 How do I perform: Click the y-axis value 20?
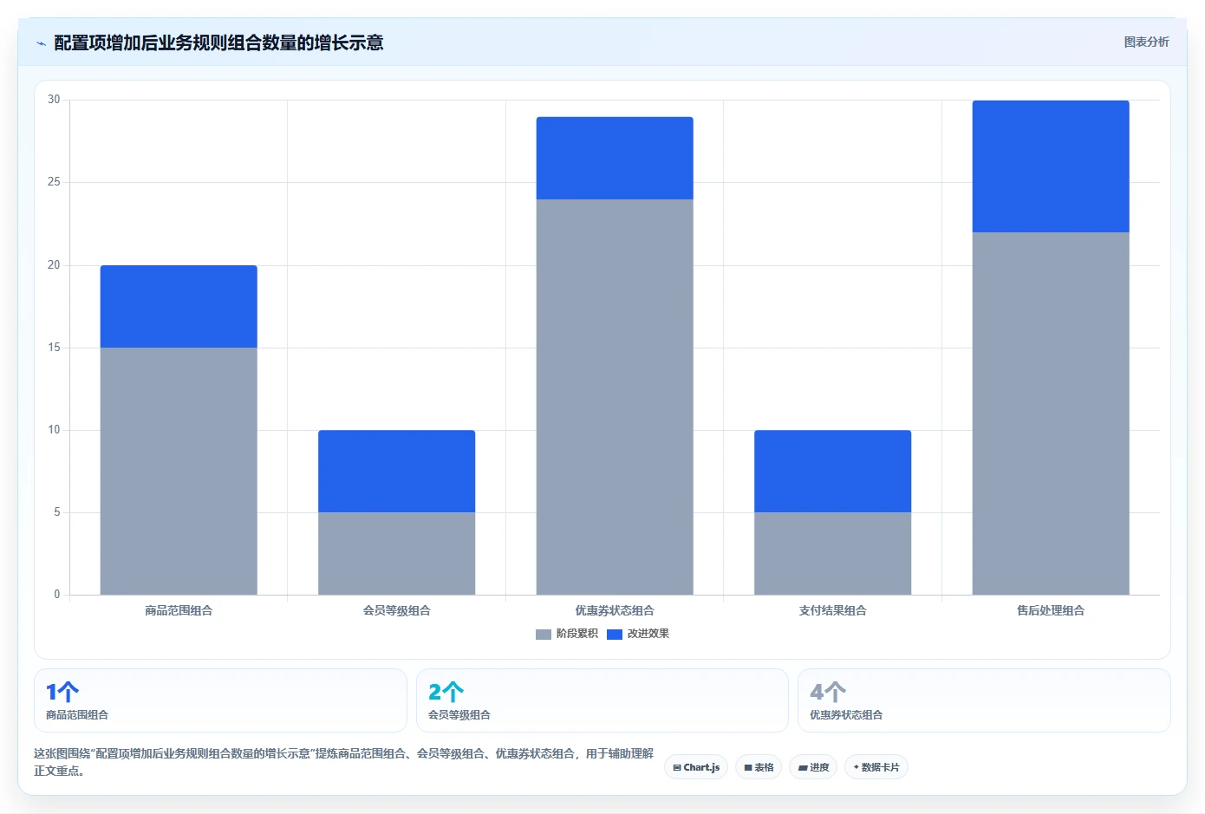pos(54,265)
